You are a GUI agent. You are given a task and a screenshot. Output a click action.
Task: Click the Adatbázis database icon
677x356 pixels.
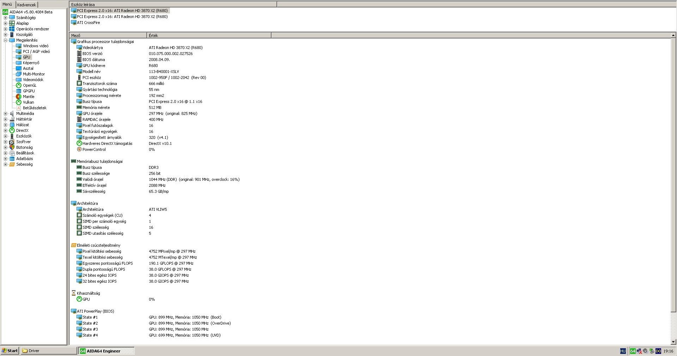pyautogui.click(x=12, y=159)
